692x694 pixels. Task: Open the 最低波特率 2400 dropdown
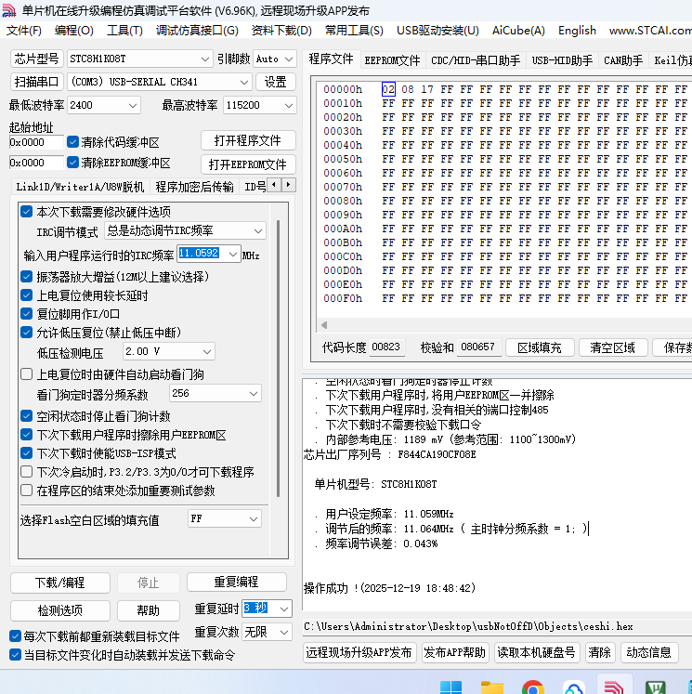point(103,105)
